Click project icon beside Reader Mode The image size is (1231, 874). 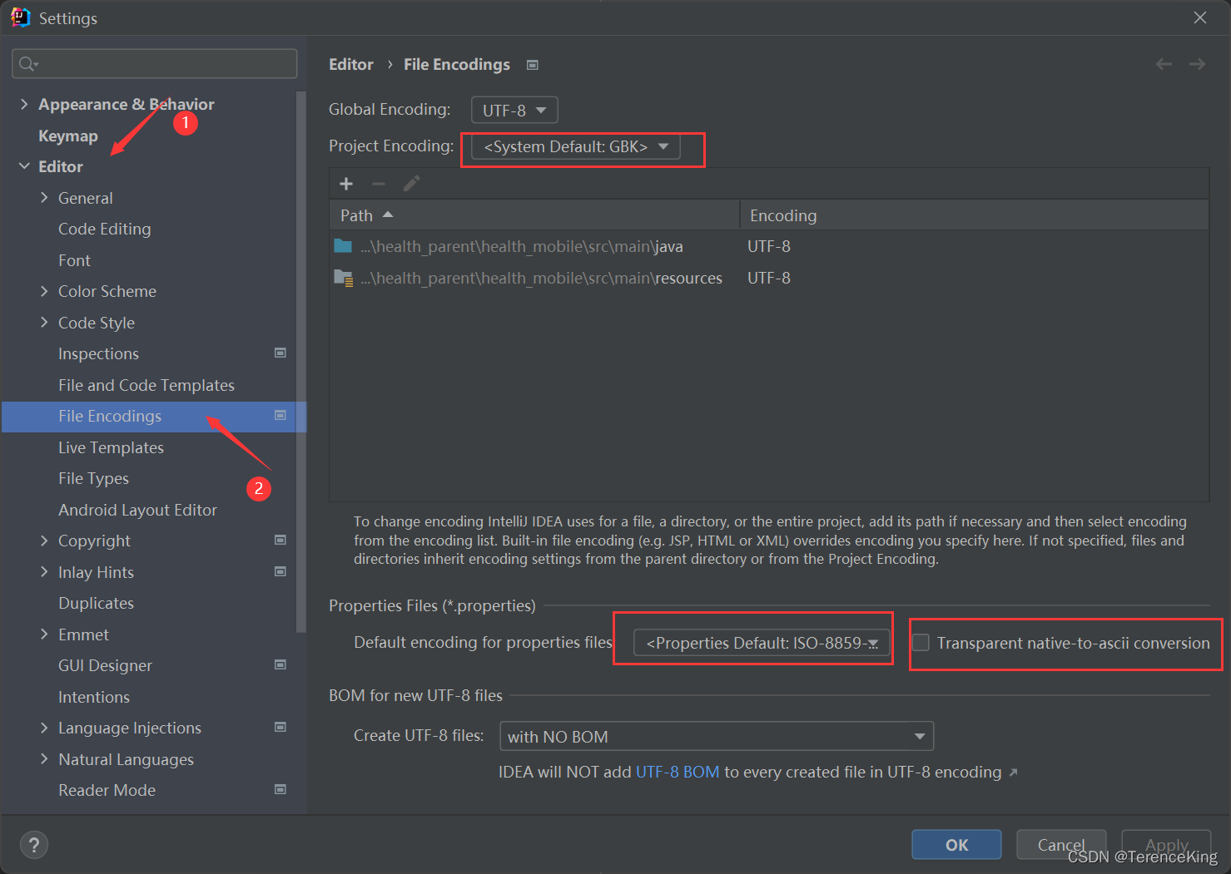click(280, 789)
